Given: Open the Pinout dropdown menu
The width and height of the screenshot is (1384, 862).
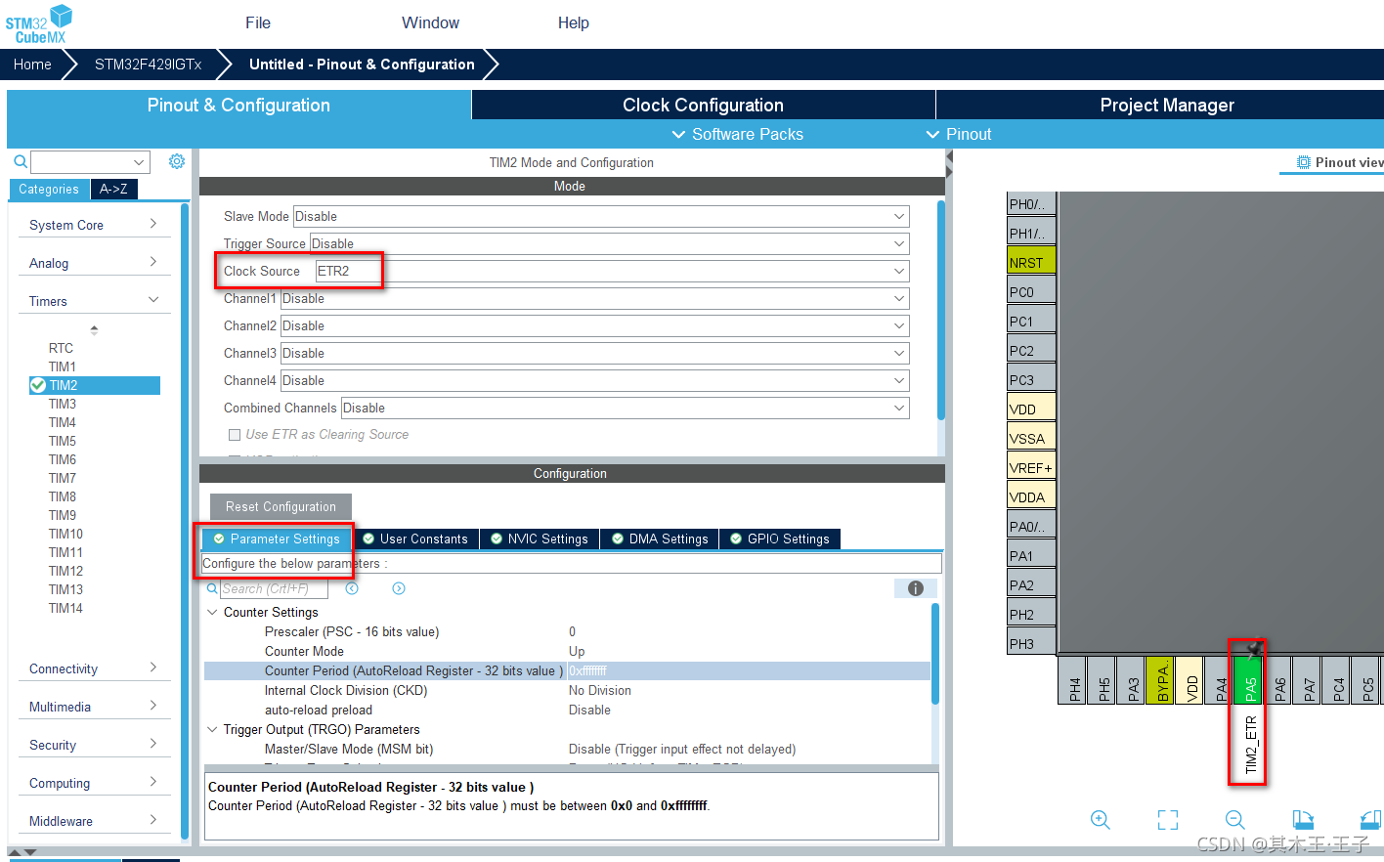Looking at the screenshot, I should (959, 134).
